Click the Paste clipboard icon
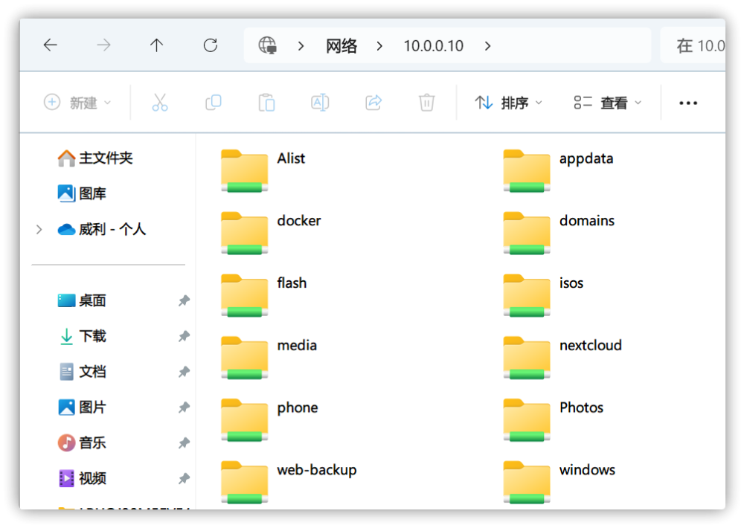The height and width of the screenshot is (528, 744). point(266,103)
